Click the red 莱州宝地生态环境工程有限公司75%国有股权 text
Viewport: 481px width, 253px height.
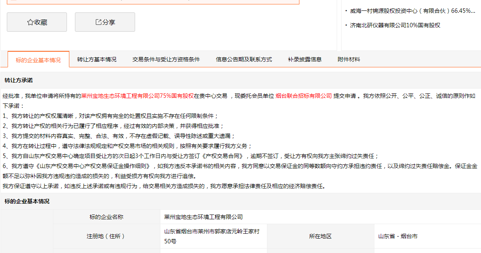(137, 96)
